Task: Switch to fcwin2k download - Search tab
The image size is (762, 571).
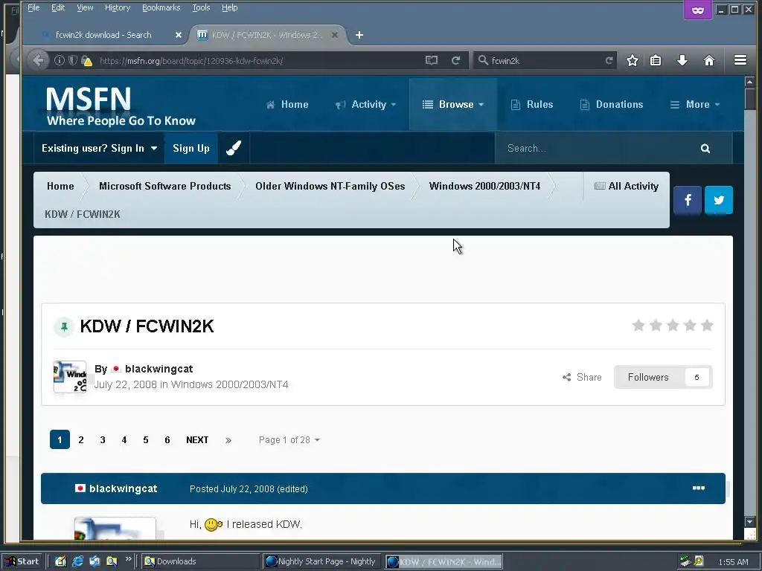Action: click(103, 35)
